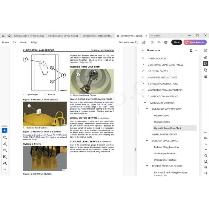Click Find text or tools field
209x209 pixels.
[126, 42]
